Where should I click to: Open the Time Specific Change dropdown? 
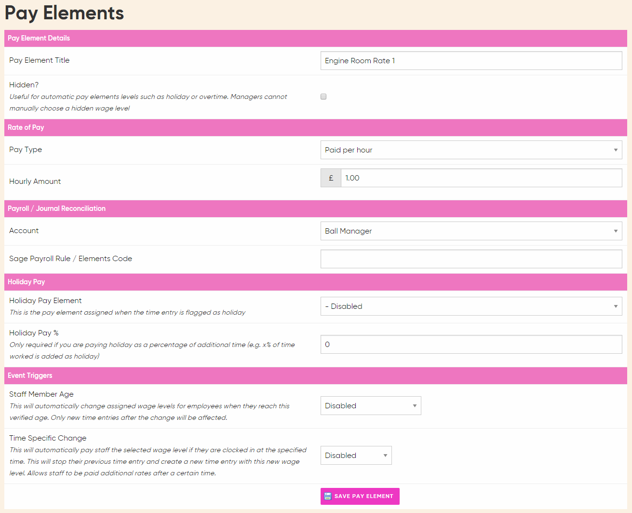(x=356, y=455)
